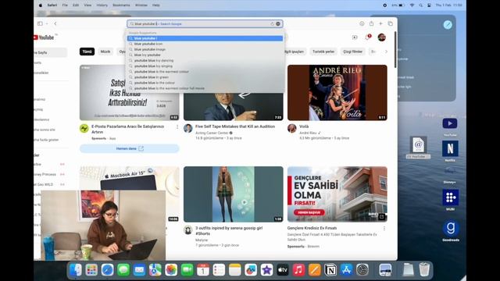Choose suggestion 'youtube blue ivy dancing'
Viewport: 500px width, 281px height.
coord(205,61)
